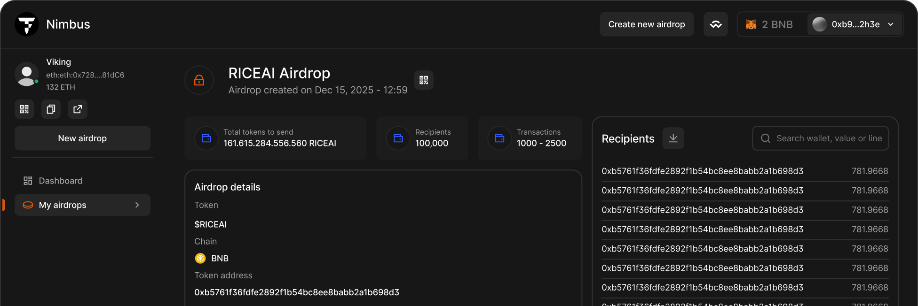Open QR code next to RICEAI Airdrop title
The height and width of the screenshot is (306, 918).
[x=424, y=80]
